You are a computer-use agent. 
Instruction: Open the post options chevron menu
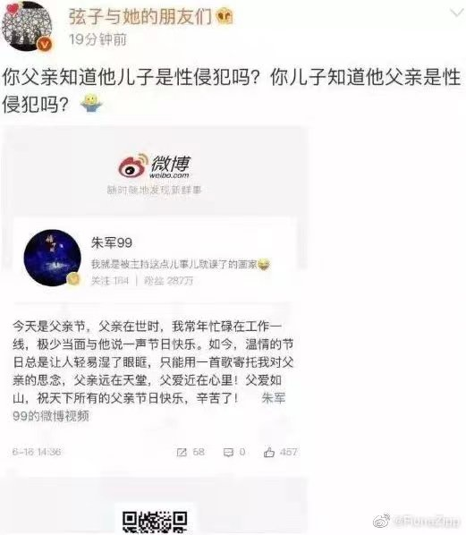(456, 13)
